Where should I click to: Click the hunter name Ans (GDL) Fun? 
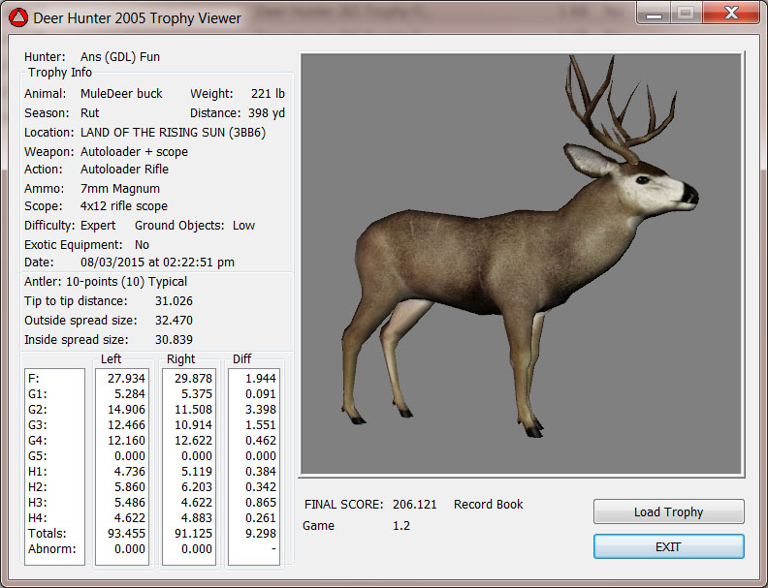(x=120, y=57)
